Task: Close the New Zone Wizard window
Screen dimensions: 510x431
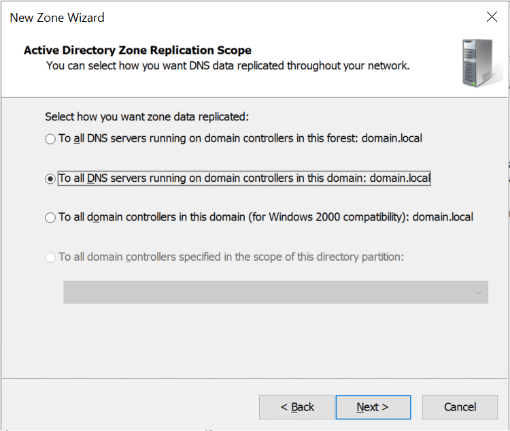Action: 492,16
